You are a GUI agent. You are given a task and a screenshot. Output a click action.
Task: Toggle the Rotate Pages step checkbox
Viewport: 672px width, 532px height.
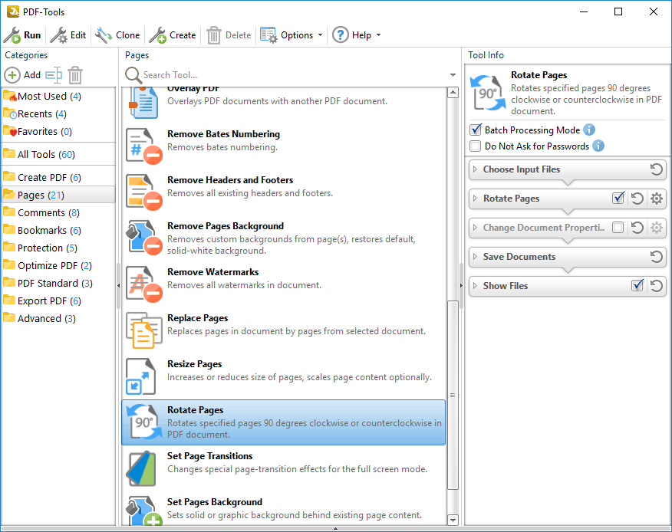coord(618,198)
